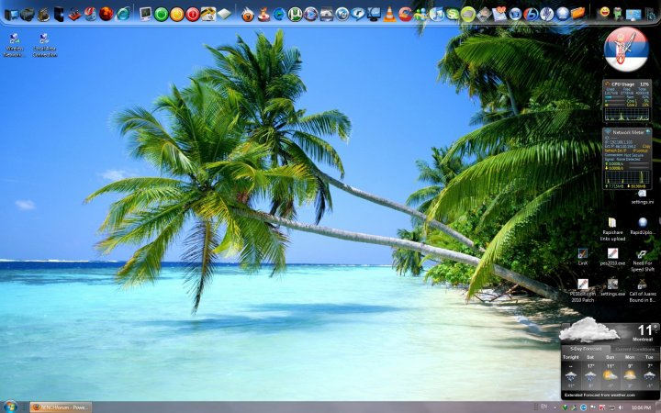Screen dimensions: 661x413
Task: Open the red C swirl icon in dock
Action: [405, 14]
